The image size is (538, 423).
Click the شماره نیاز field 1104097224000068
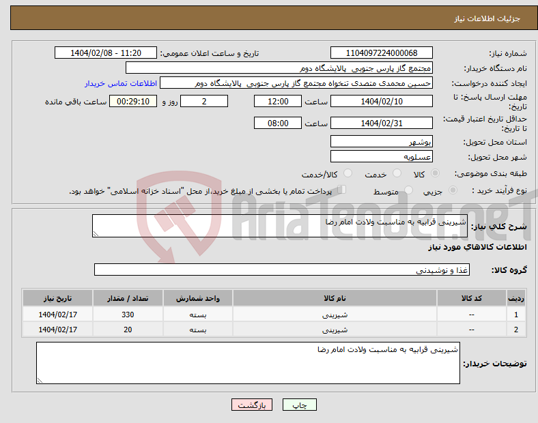pyautogui.click(x=381, y=53)
